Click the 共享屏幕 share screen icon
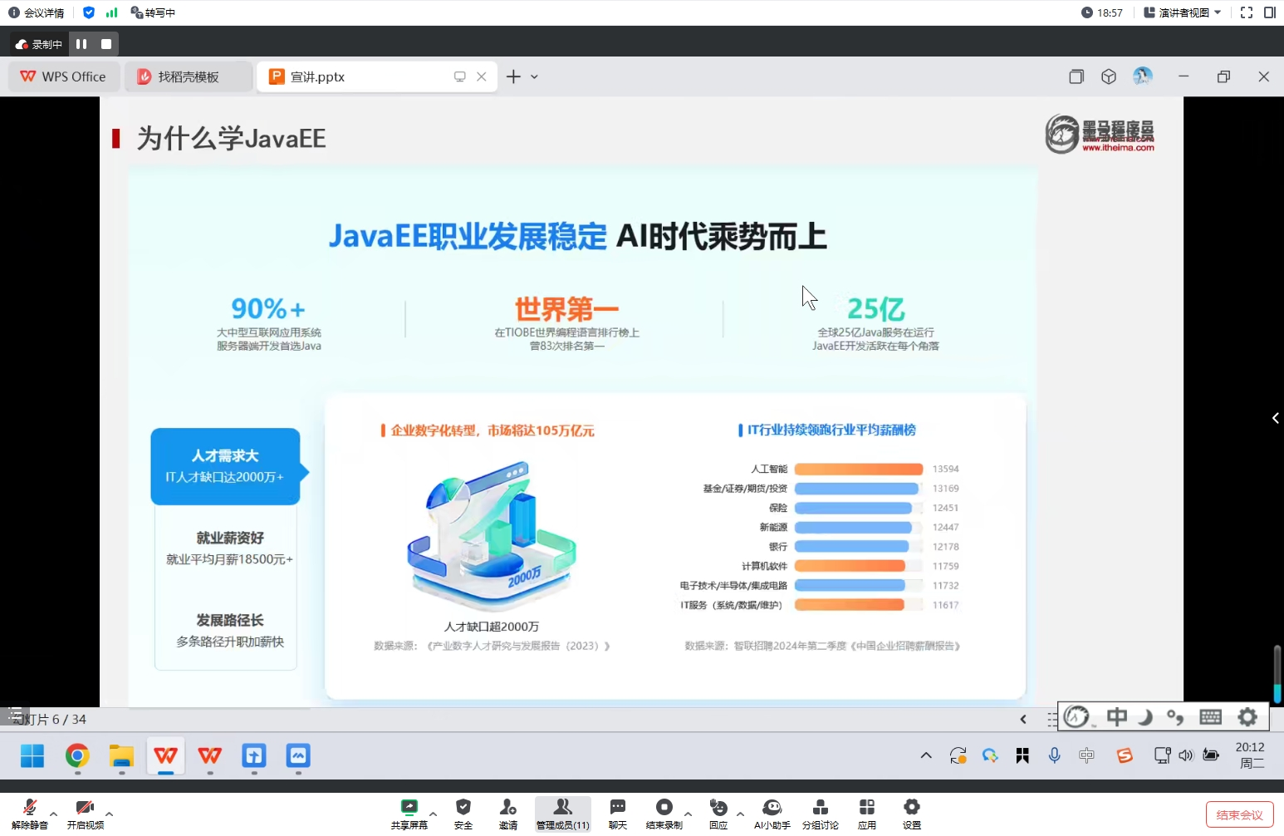This screenshot has height=836, width=1284. click(409, 813)
